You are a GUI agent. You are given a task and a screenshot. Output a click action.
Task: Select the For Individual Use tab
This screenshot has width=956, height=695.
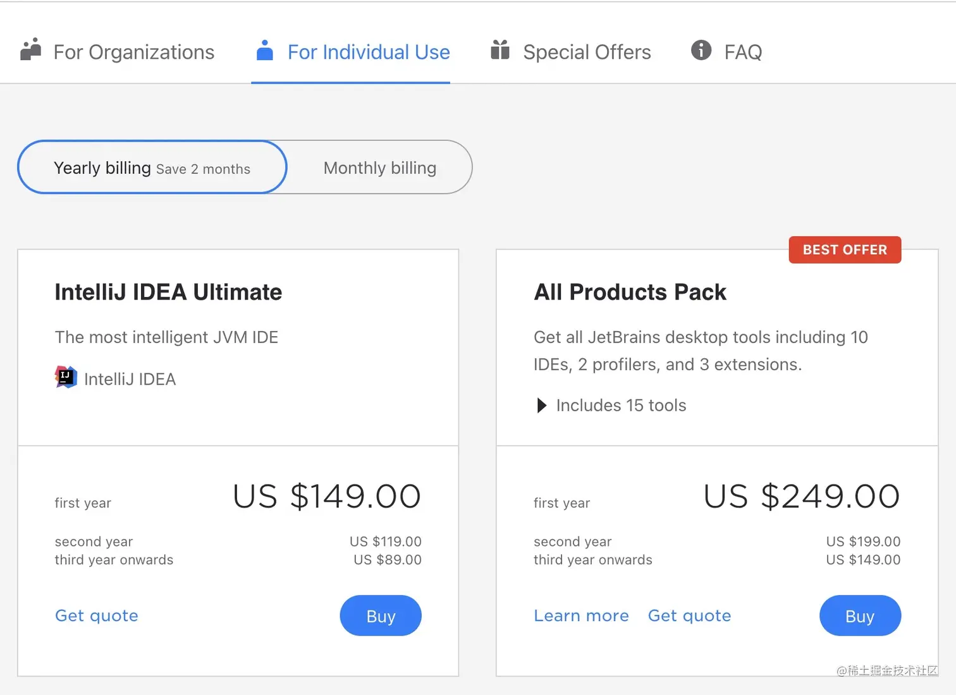coord(368,52)
